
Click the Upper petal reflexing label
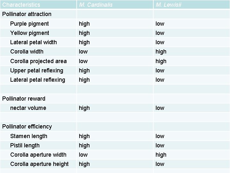click(x=37, y=70)
